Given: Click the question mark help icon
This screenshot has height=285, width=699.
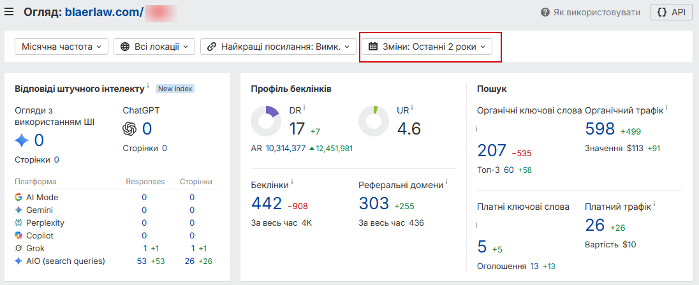Looking at the screenshot, I should click(x=545, y=13).
